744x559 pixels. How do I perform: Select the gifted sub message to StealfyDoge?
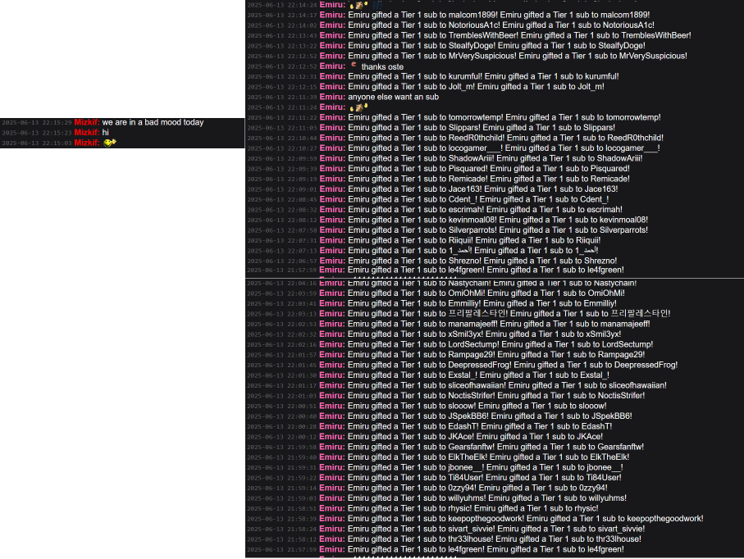coord(496,46)
